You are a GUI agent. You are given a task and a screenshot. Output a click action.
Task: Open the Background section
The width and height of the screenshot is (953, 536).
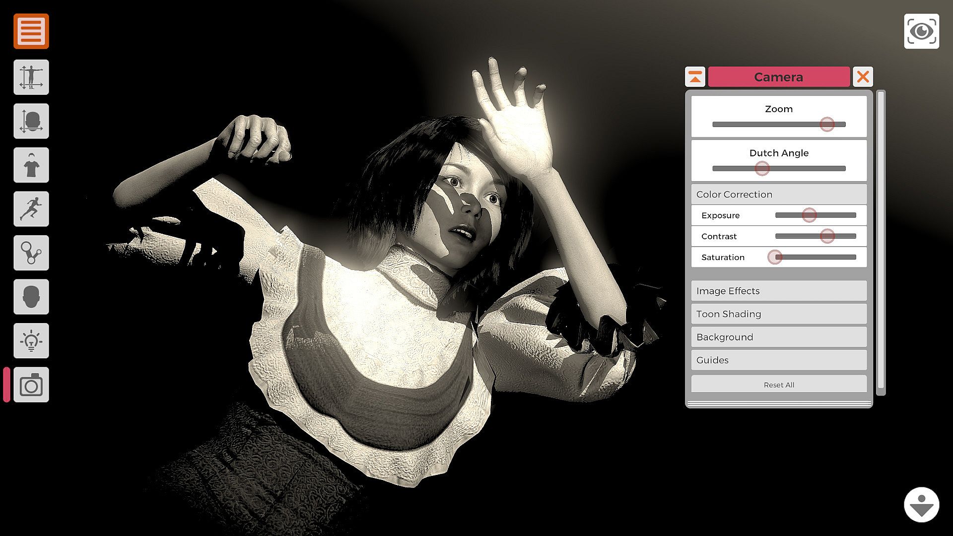click(778, 337)
